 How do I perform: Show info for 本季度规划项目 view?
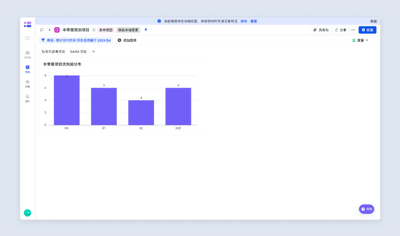click(x=94, y=30)
